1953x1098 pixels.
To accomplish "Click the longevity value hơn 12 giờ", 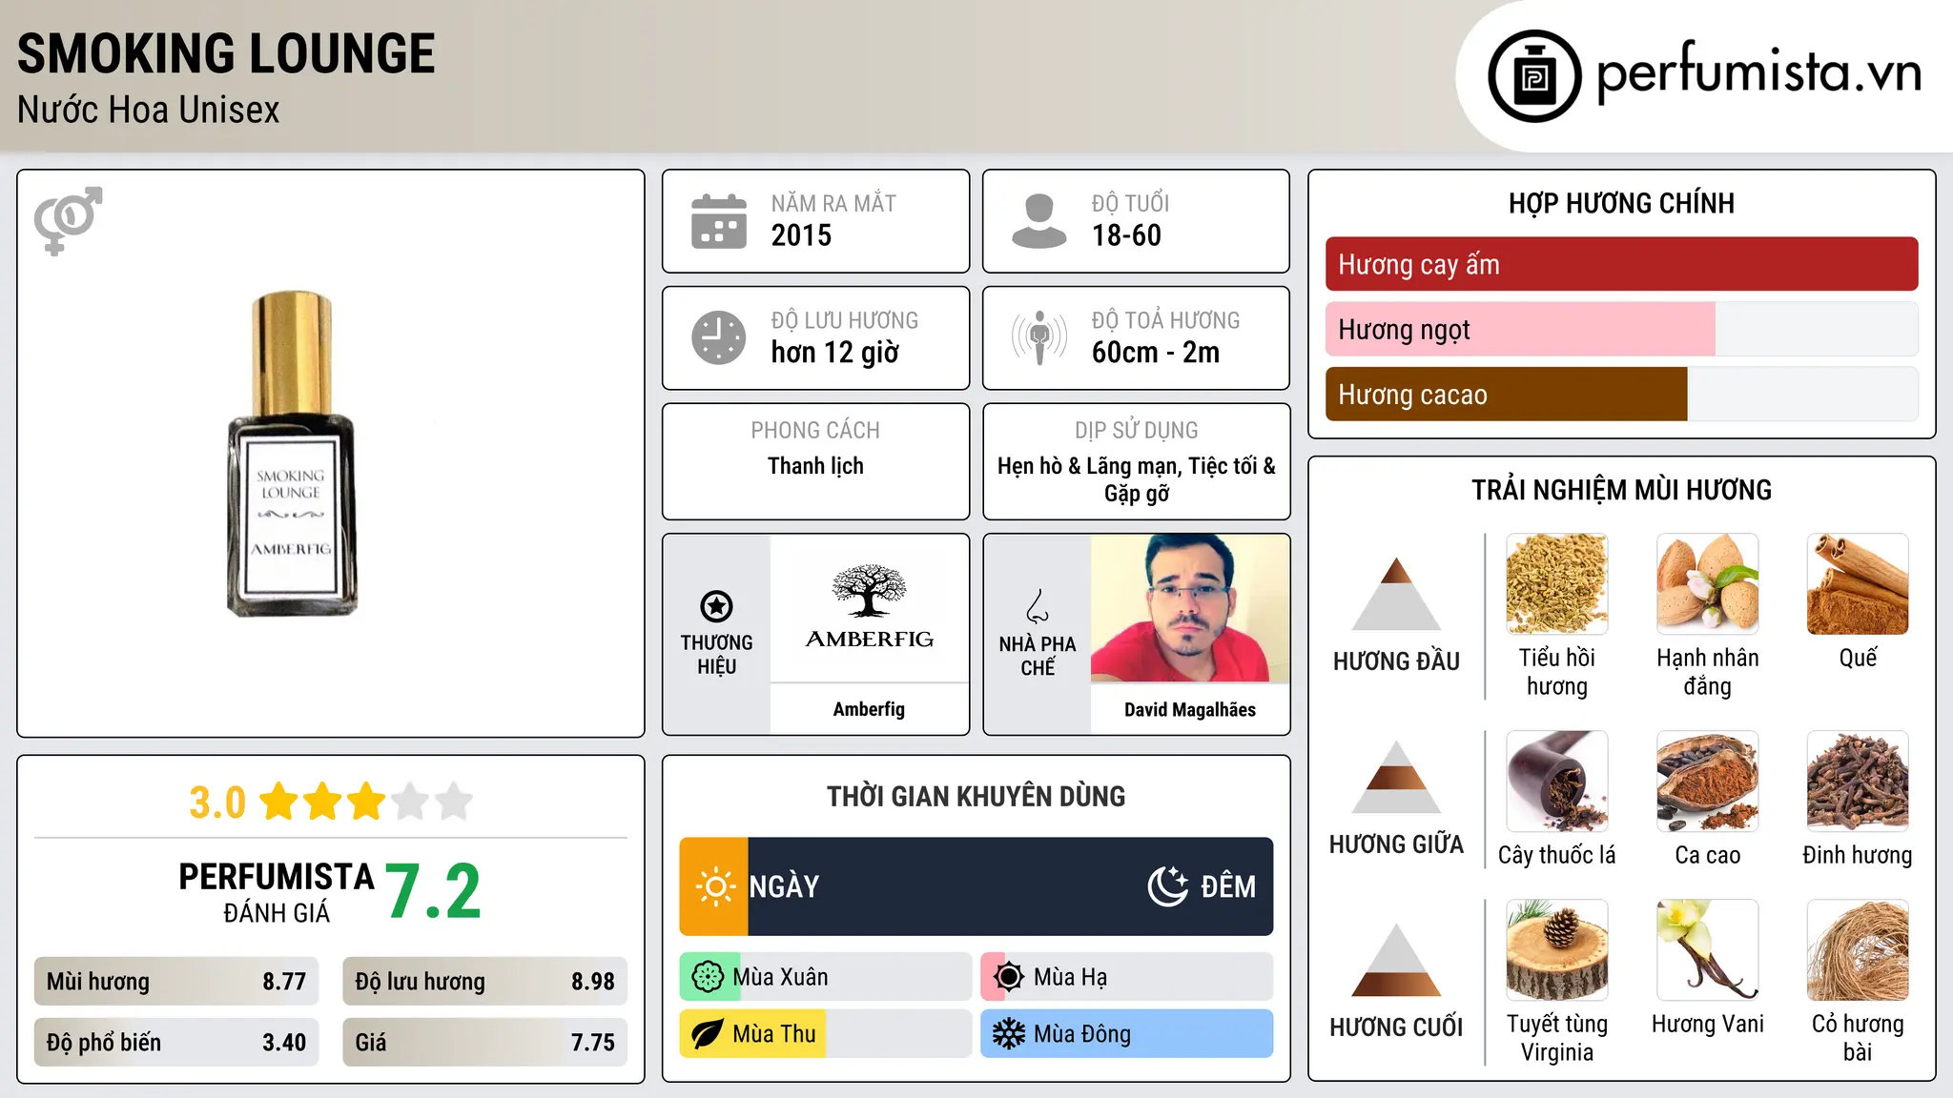I will click(834, 353).
